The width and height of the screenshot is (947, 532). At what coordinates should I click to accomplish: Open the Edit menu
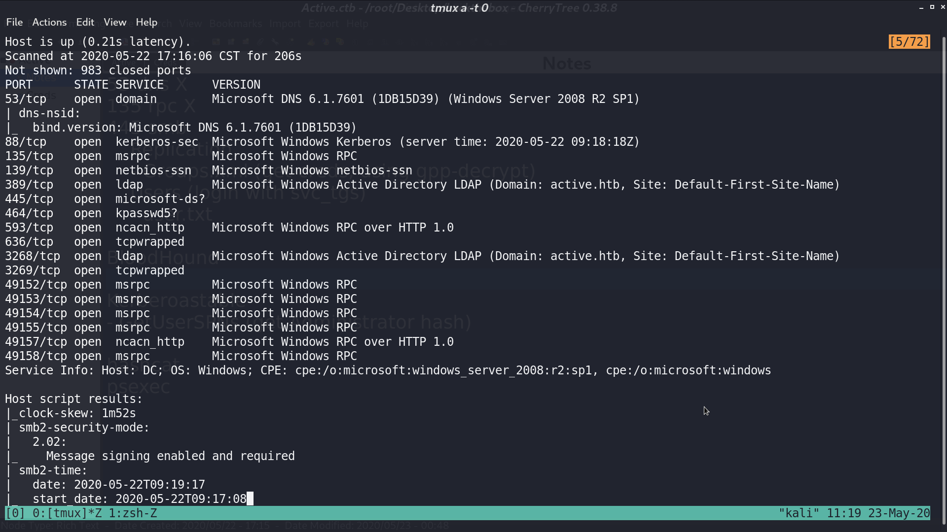(85, 22)
